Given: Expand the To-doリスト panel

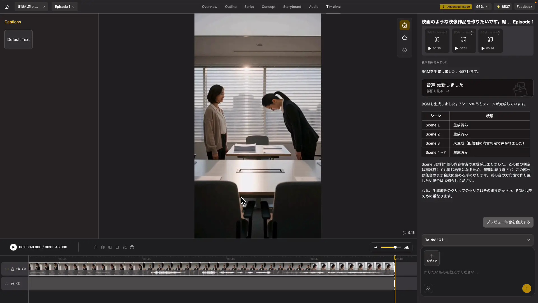Looking at the screenshot, I should (x=477, y=240).
